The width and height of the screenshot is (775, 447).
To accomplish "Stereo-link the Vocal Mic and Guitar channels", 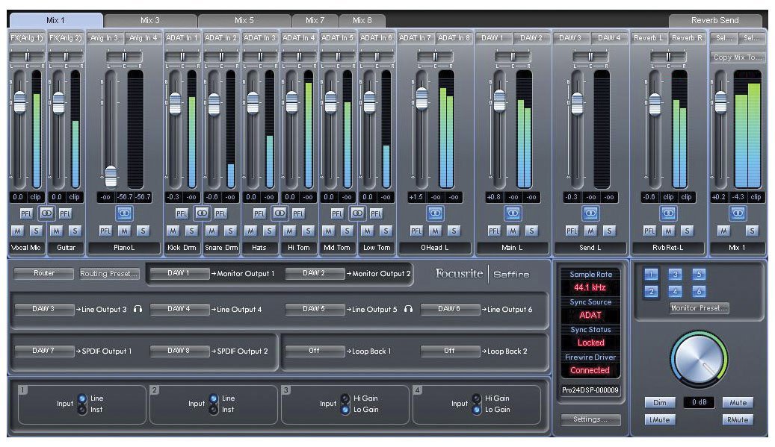I will point(46,213).
